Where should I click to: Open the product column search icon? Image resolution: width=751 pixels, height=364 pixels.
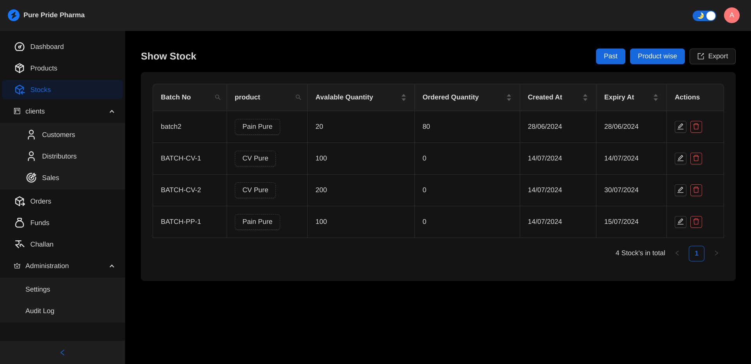pos(298,97)
